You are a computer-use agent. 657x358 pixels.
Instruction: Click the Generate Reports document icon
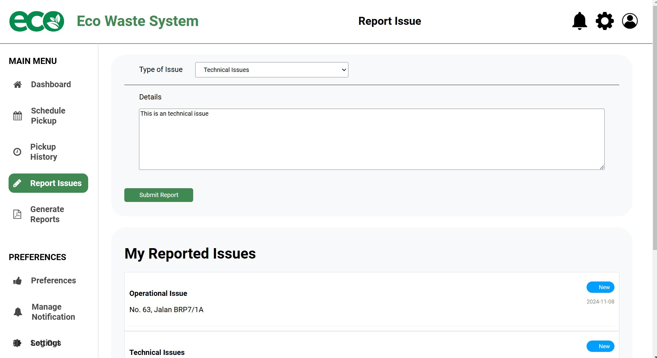(x=17, y=214)
